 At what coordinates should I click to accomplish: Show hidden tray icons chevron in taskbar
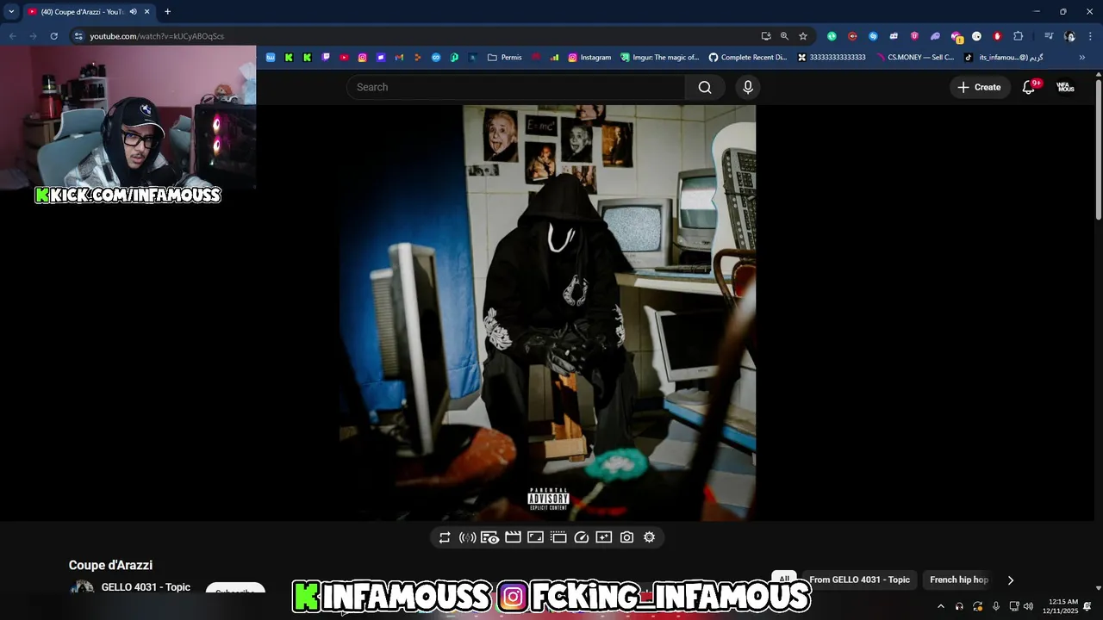(940, 606)
